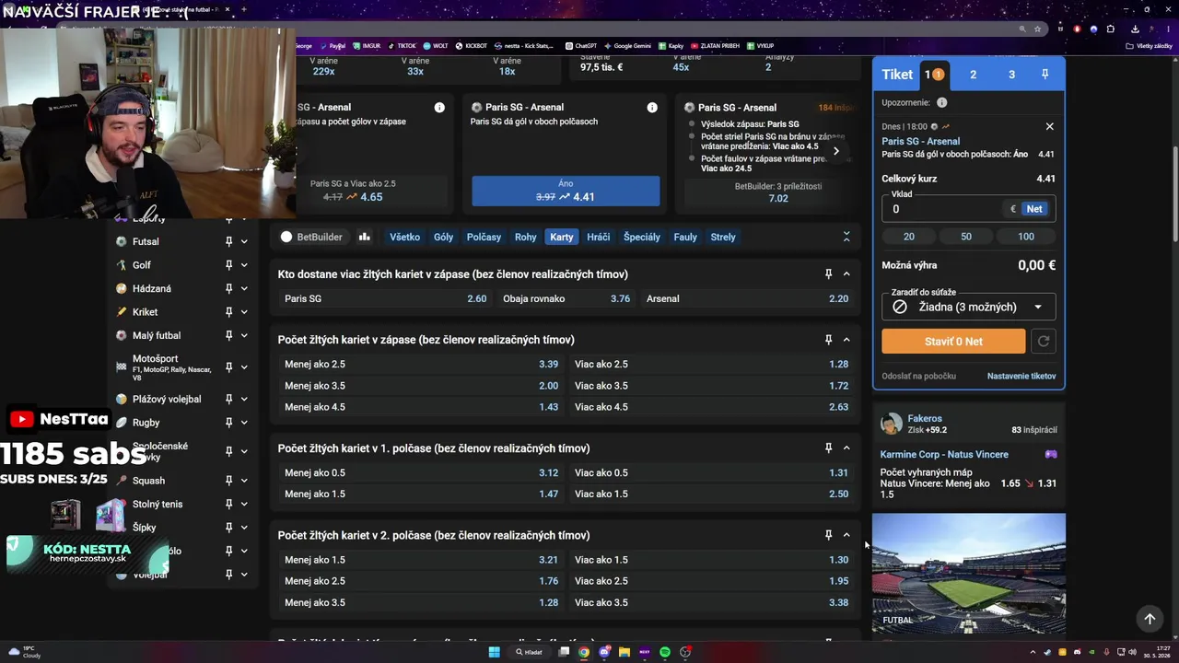Toggle the BetBuilder switch
This screenshot has width=1179, height=663.
click(x=286, y=237)
